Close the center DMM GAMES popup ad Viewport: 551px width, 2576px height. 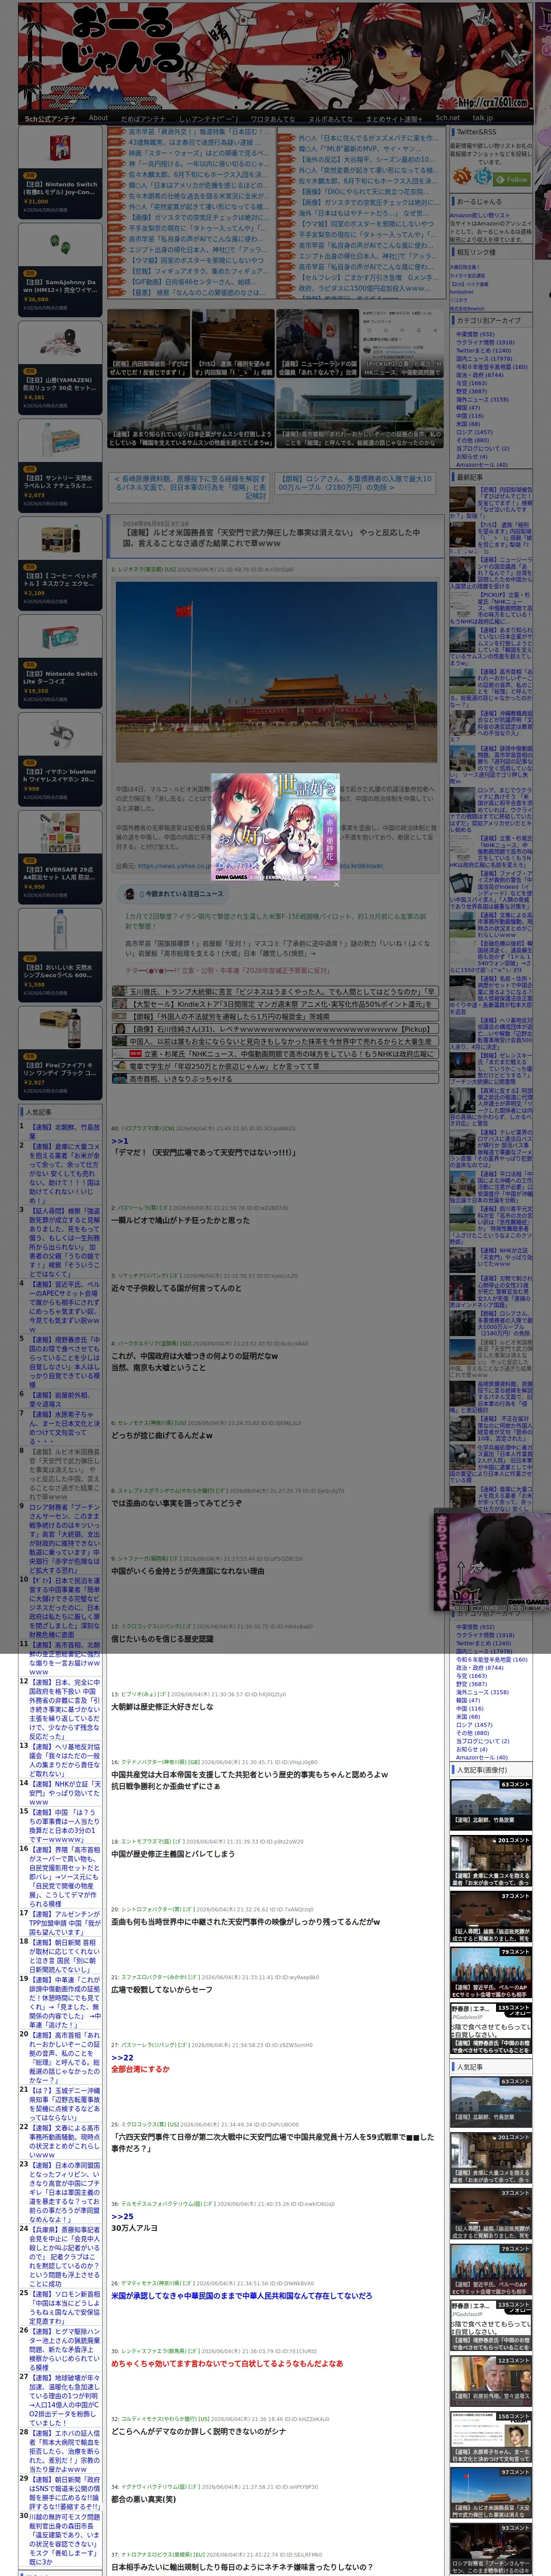coord(336,884)
